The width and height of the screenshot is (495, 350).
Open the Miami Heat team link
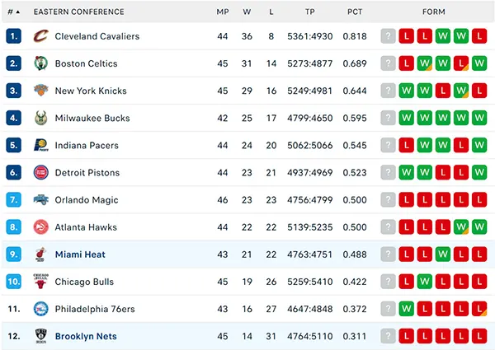tap(80, 254)
